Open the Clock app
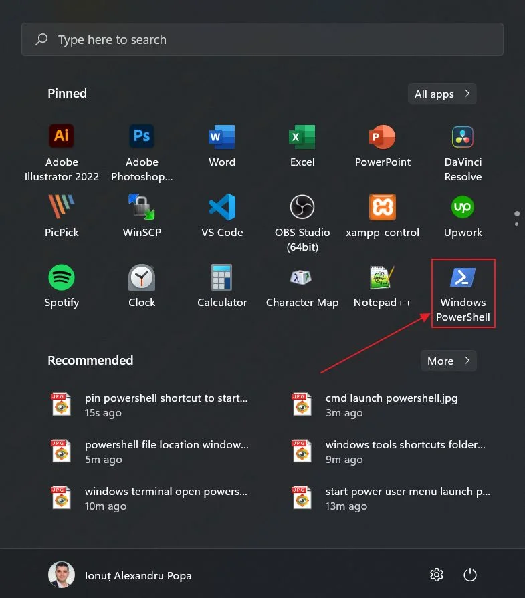The image size is (525, 598). click(142, 286)
